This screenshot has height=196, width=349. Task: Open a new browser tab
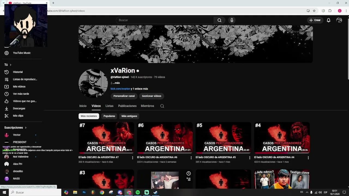tap(53, 3)
